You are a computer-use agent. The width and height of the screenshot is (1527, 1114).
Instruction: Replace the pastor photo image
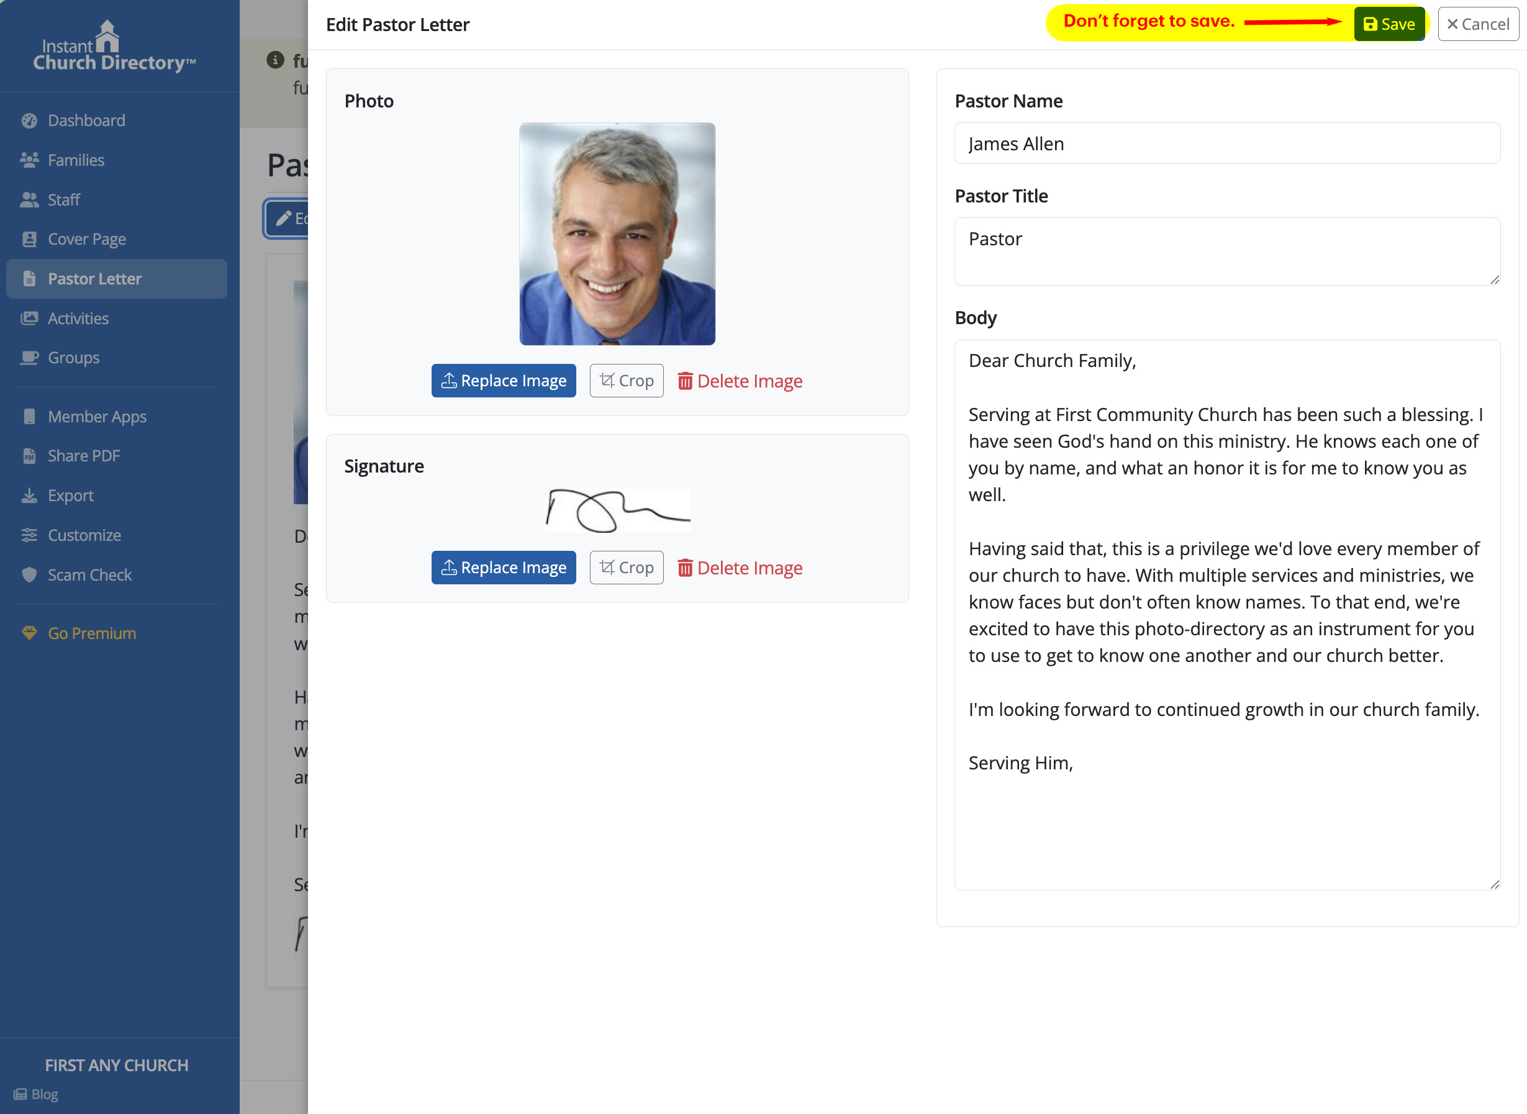[x=504, y=381]
